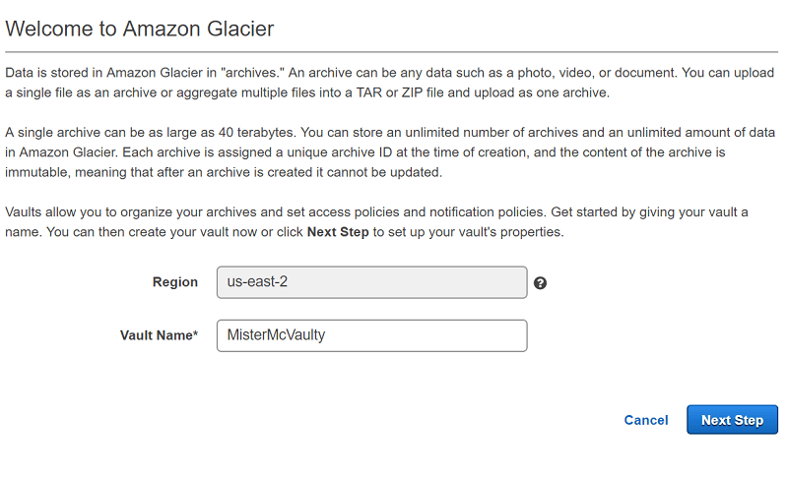Click the Welcome to Amazon Glacier heading
Viewport: 788px width, 478px height.
(139, 29)
